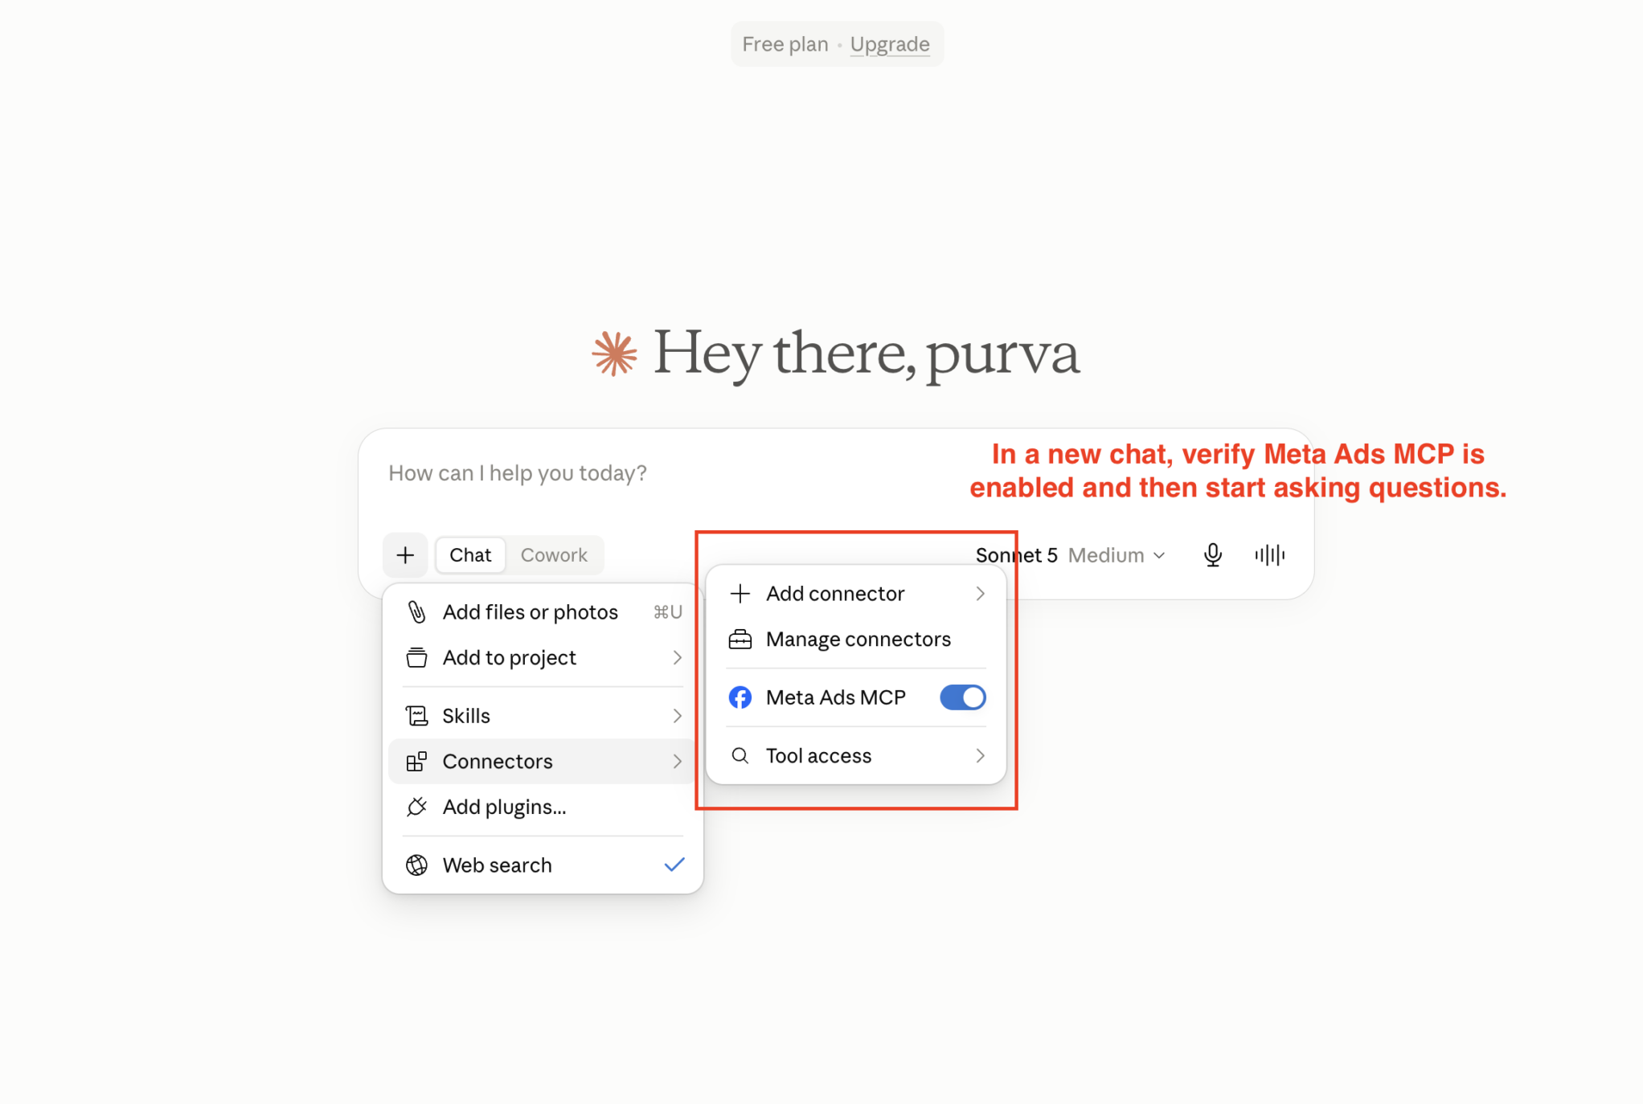Open the Skills menu entry
Screen dimensions: 1643x1104
coord(543,716)
